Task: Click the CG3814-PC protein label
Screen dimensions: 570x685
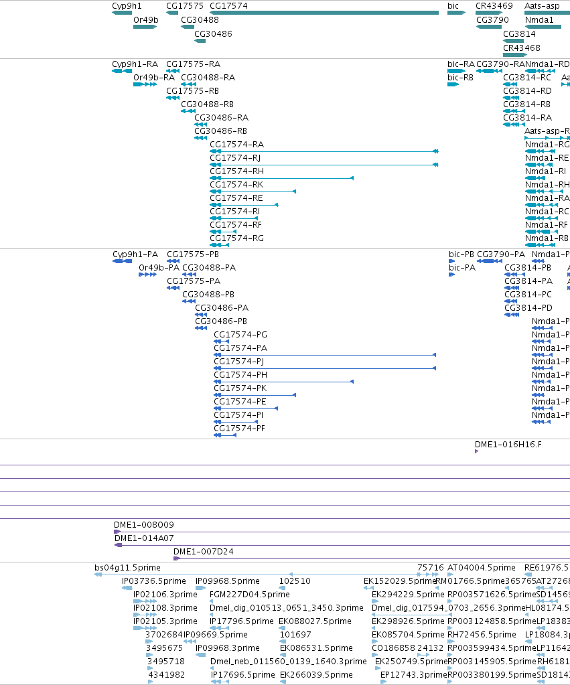Action: tap(528, 295)
